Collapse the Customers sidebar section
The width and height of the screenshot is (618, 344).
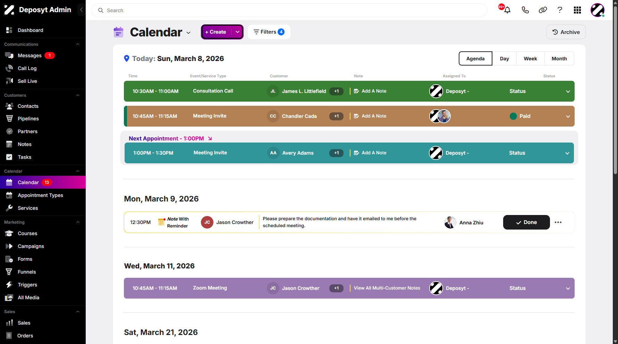click(78, 95)
